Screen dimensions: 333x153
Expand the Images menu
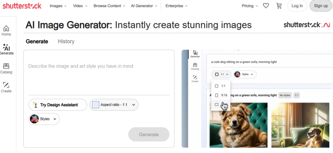point(59,6)
